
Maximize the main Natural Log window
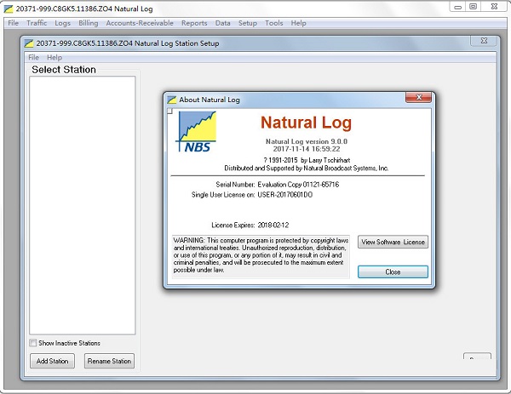474,7
